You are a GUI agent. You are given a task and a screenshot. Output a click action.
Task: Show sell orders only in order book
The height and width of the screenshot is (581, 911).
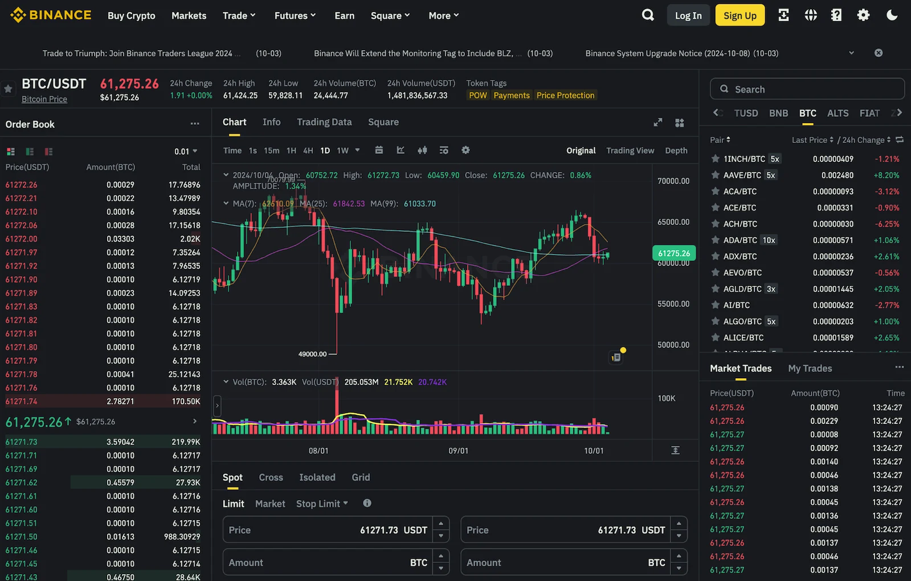coord(48,152)
